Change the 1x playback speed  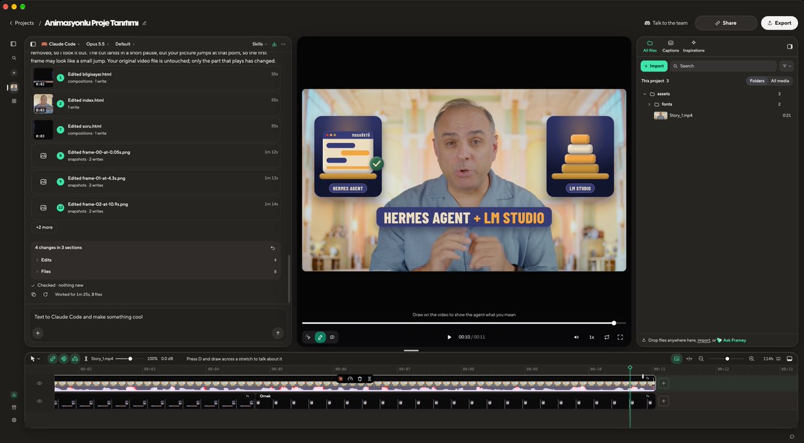[592, 337]
